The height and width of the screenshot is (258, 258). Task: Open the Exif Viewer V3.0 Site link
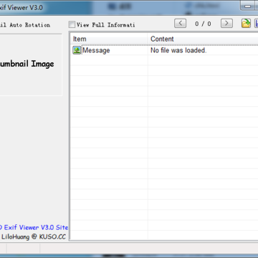(34, 227)
